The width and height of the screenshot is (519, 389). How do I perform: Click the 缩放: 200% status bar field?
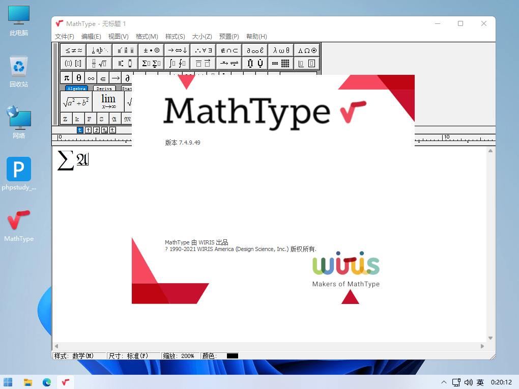coord(181,356)
